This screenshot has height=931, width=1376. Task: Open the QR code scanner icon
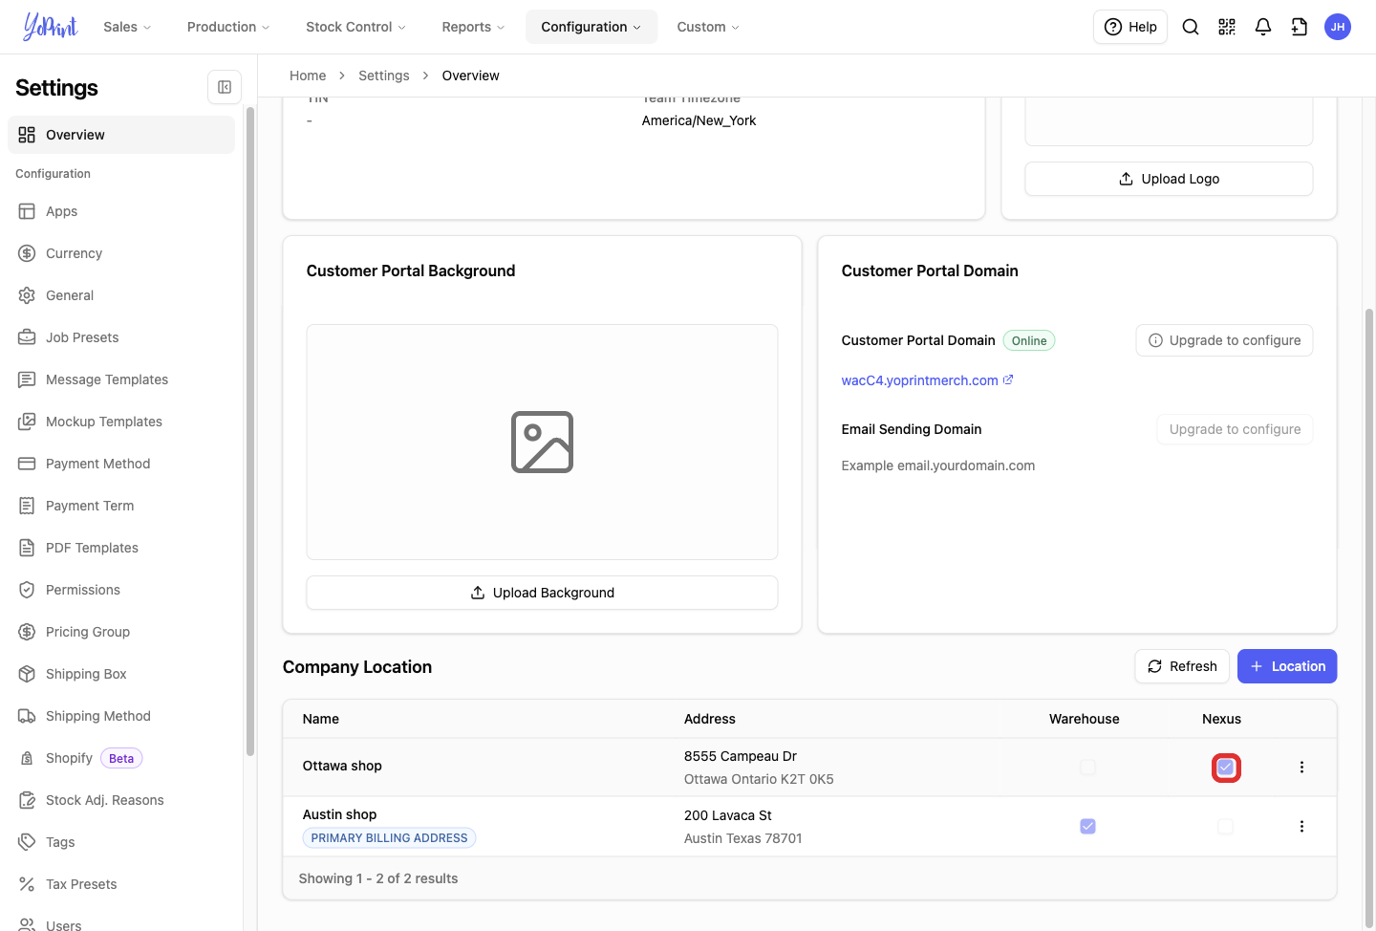point(1227,27)
